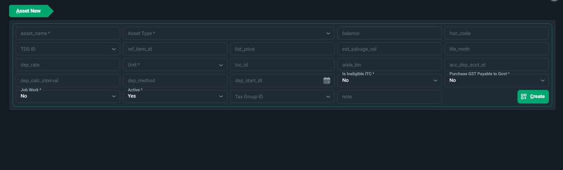563x170 pixels.
Task: Expand the Asset Type dropdown
Action: coord(229,33)
